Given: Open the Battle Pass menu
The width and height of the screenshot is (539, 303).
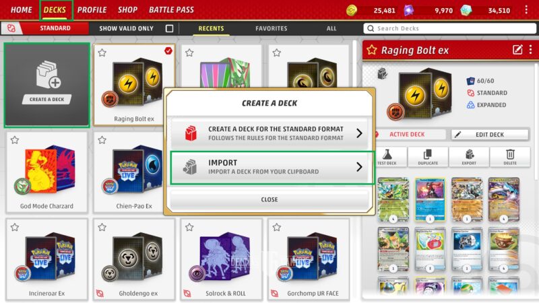Looking at the screenshot, I should (171, 9).
